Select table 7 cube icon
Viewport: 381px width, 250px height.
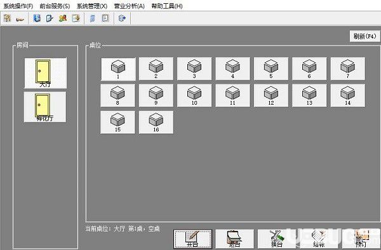point(348,69)
